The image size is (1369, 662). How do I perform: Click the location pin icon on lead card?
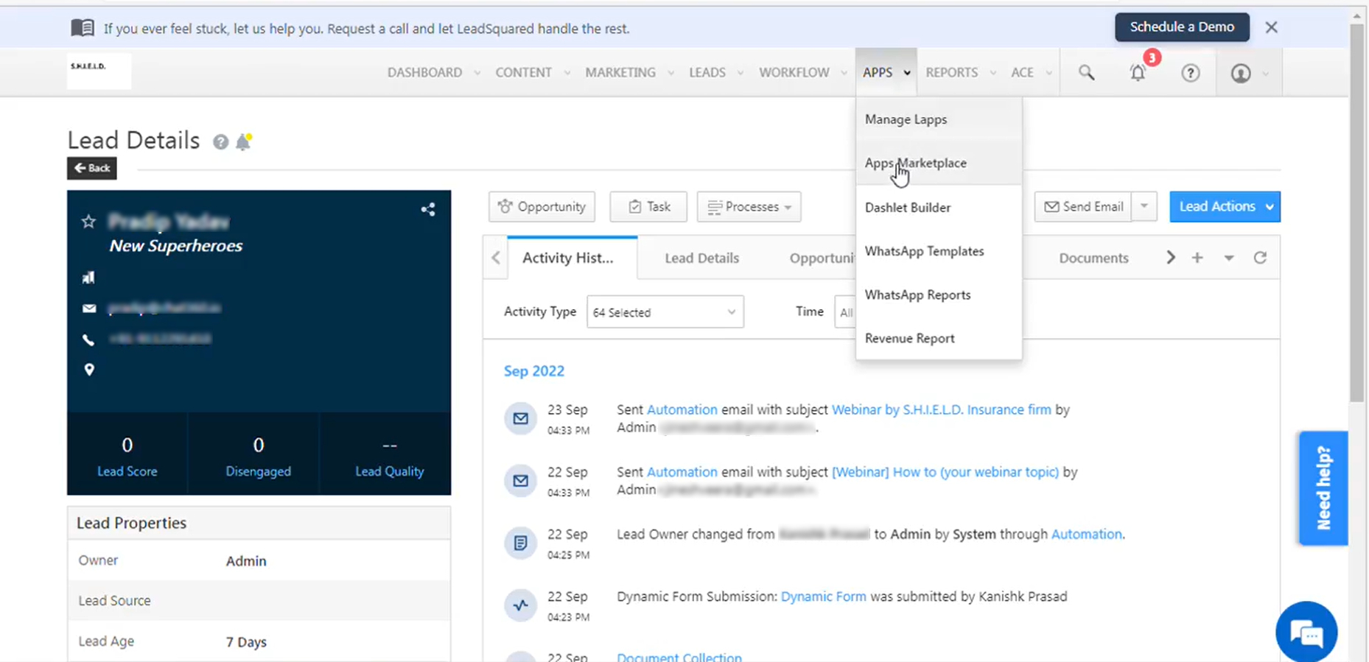point(89,370)
